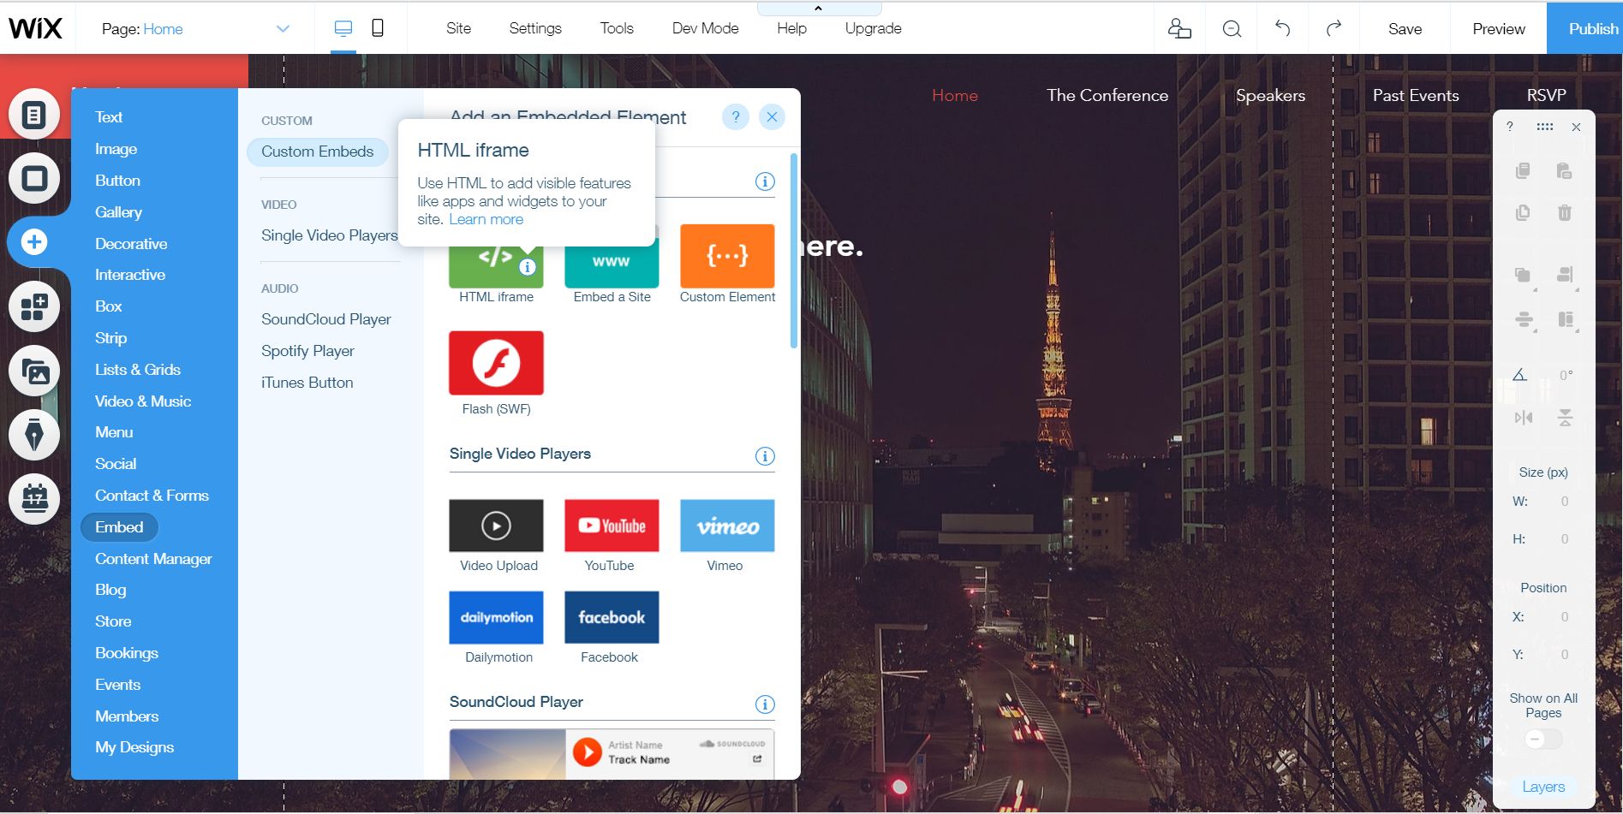Copy the element with the toolbar copy icon
This screenshot has height=814, width=1623.
1523,170
